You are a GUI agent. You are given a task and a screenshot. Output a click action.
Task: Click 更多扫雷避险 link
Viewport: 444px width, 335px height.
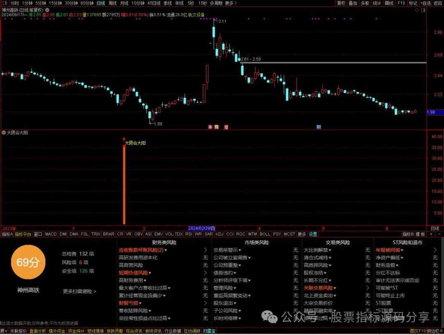[x=80, y=291]
